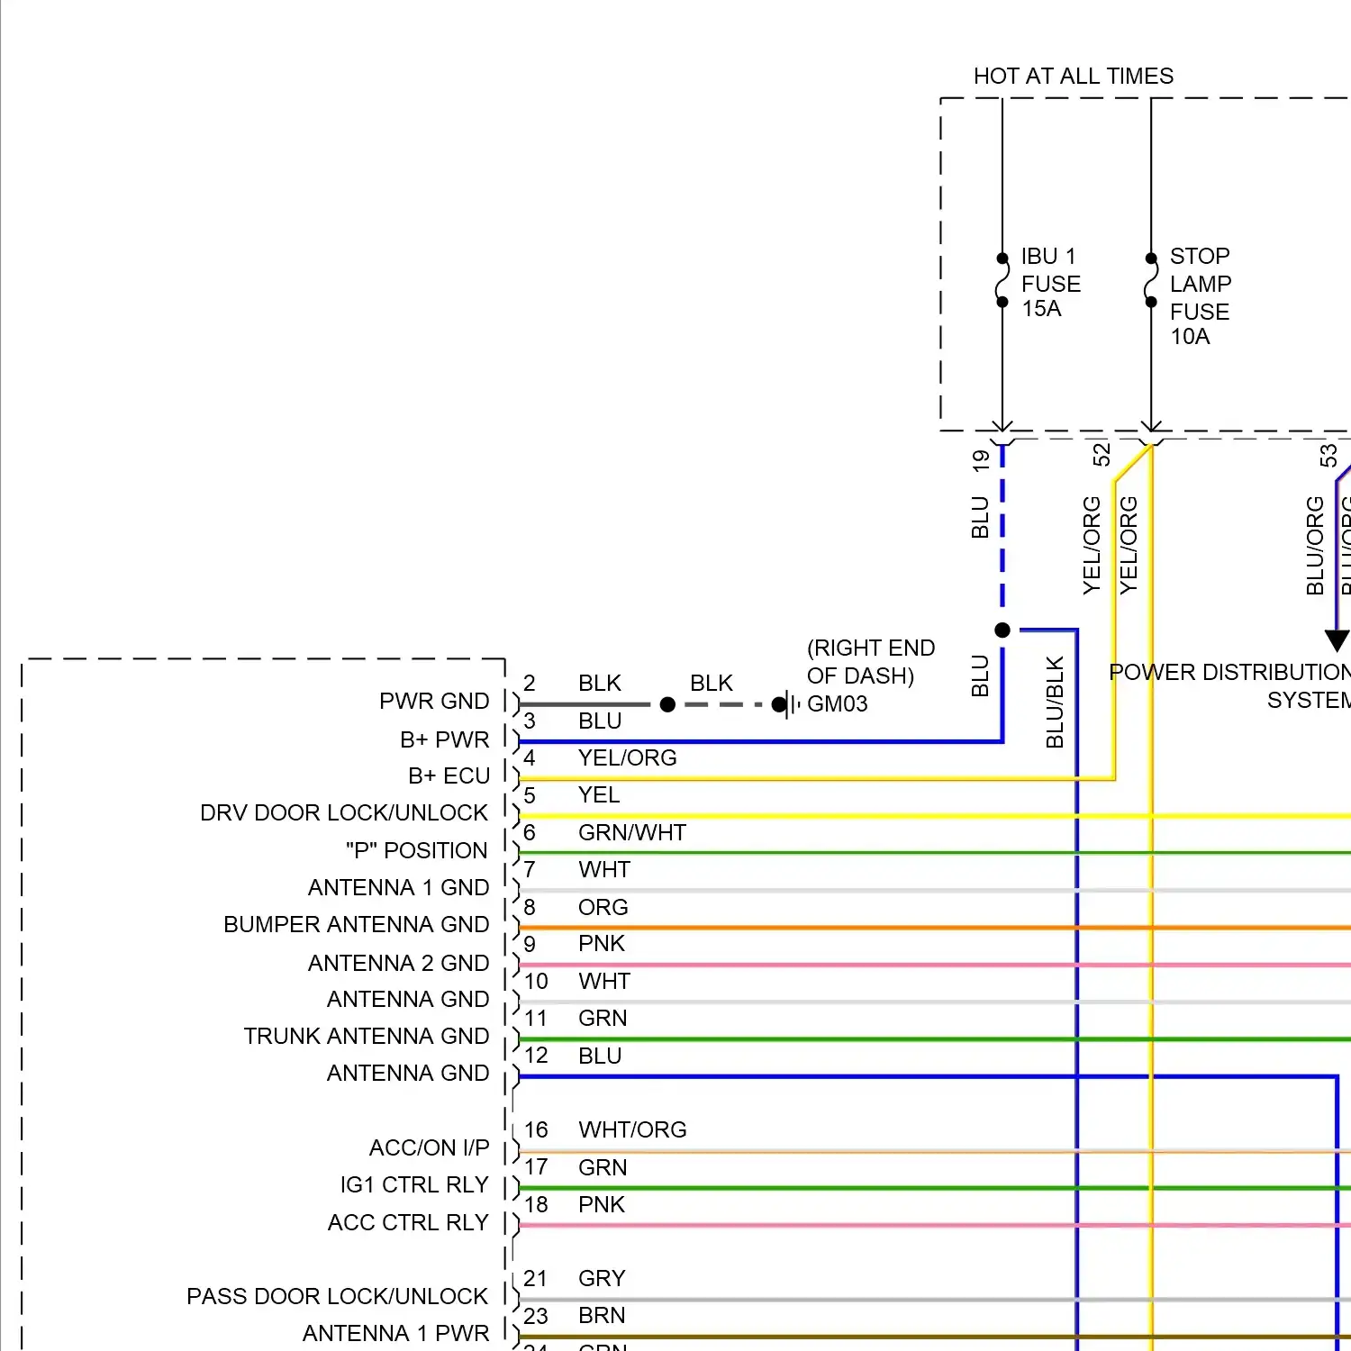Click connector pin number 53
The image size is (1351, 1351).
pos(1328,456)
